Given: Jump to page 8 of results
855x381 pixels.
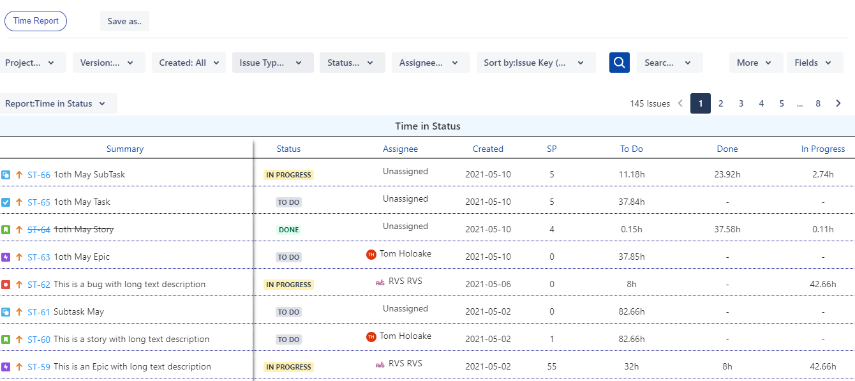Looking at the screenshot, I should coord(818,103).
